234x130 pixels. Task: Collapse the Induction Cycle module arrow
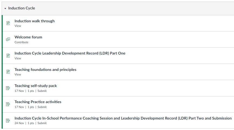[x=5, y=9]
